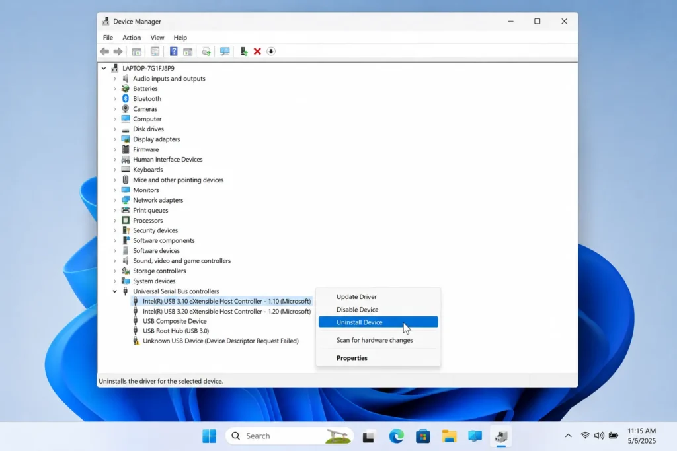The width and height of the screenshot is (677, 451).
Task: Select Intel USB 3.10 eXtensible Host Controller
Action: (227, 301)
